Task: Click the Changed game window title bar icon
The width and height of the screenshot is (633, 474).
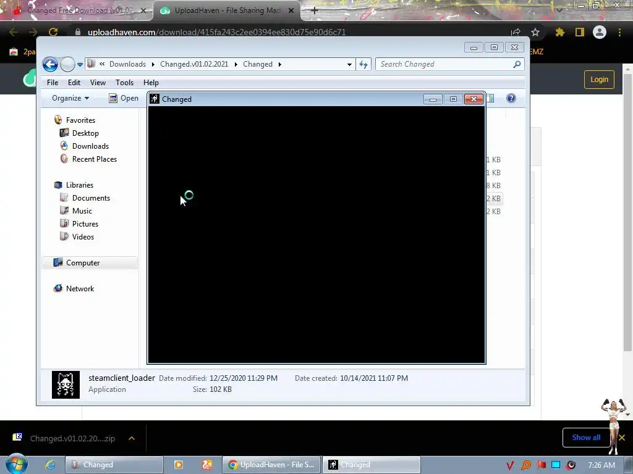Action: (x=154, y=99)
